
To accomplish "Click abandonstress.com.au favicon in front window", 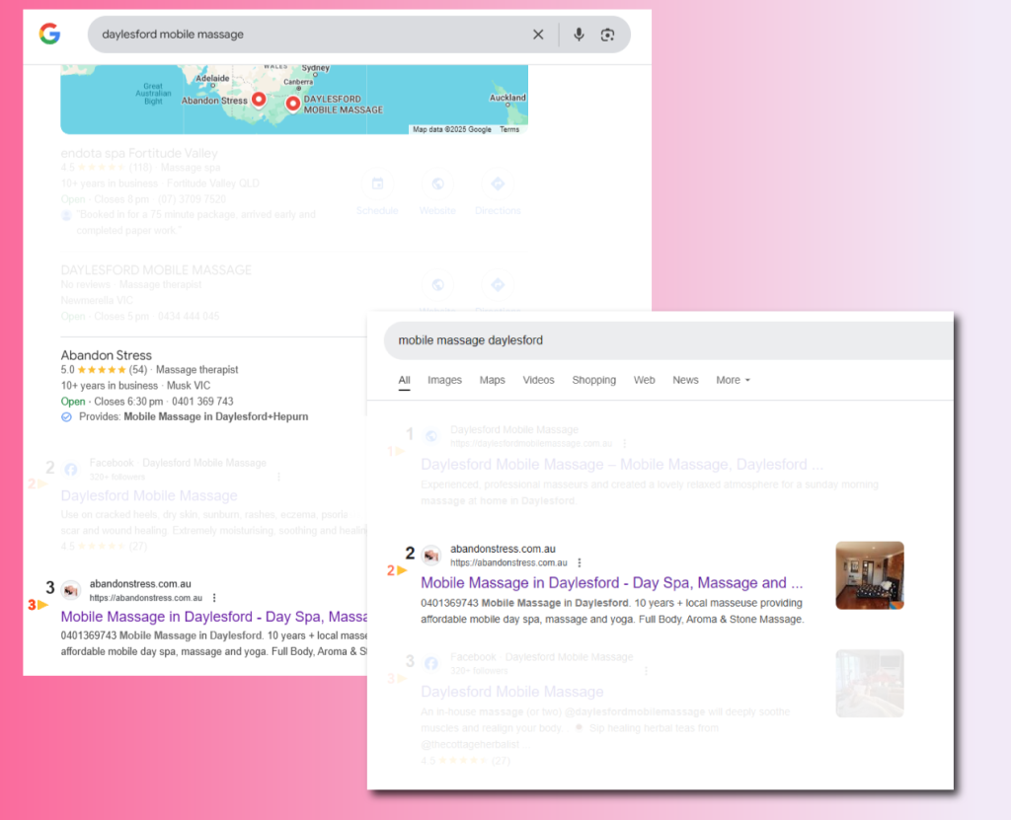I will click(431, 555).
